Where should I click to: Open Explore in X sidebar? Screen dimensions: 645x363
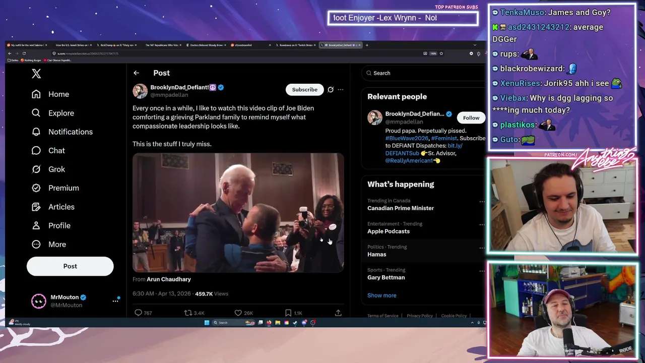pyautogui.click(x=52, y=113)
